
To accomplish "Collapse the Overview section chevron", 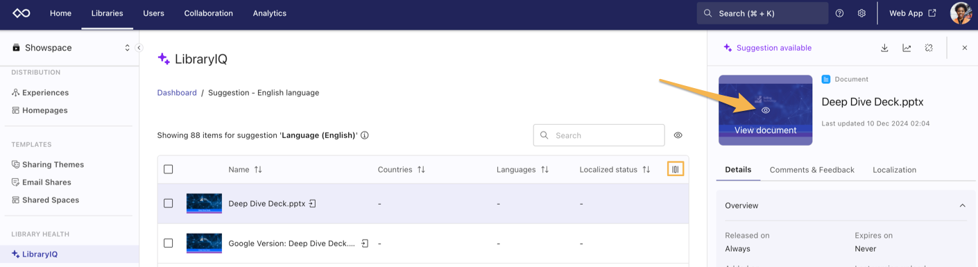I will [x=962, y=205].
